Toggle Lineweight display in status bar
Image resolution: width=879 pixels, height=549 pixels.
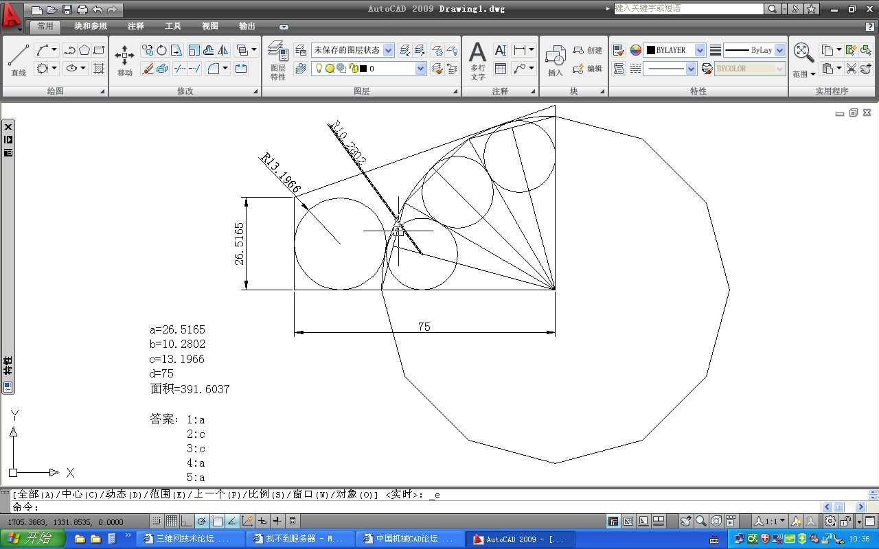[277, 522]
